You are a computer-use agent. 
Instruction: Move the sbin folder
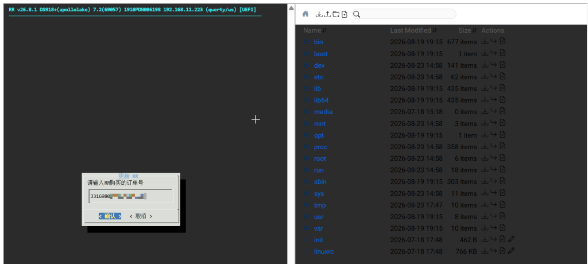(493, 181)
